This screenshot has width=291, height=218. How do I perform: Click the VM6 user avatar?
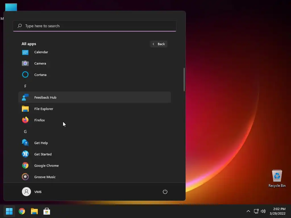click(26, 192)
